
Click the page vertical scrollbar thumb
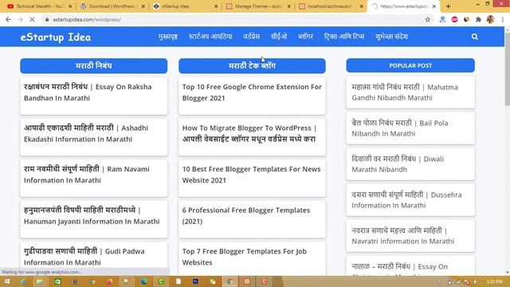click(508, 69)
